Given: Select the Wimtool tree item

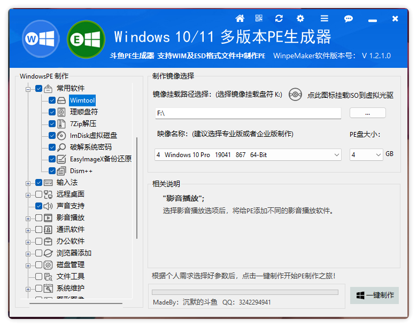Looking at the screenshot, I should 82,100.
